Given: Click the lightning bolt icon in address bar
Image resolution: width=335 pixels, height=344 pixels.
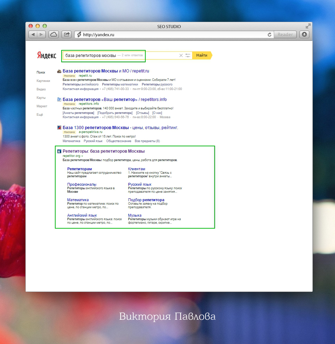Looking at the screenshot, I should tap(79, 34).
